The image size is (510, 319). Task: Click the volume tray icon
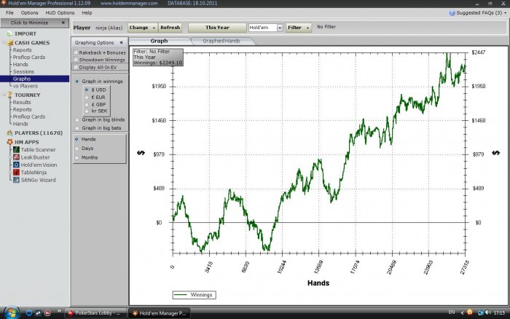pyautogui.click(x=488, y=312)
